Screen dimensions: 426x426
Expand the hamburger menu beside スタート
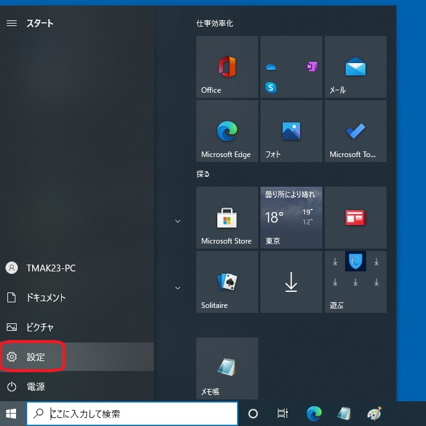click(x=11, y=23)
